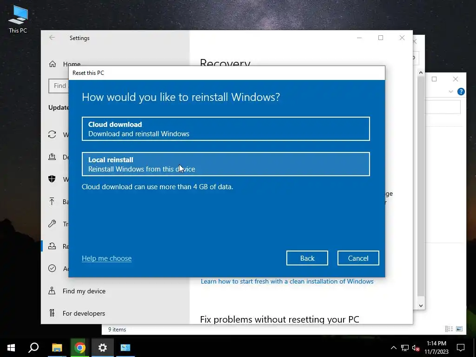The width and height of the screenshot is (476, 357).
Task: Click scrollbar up arrow in Settings window
Action: (421, 73)
